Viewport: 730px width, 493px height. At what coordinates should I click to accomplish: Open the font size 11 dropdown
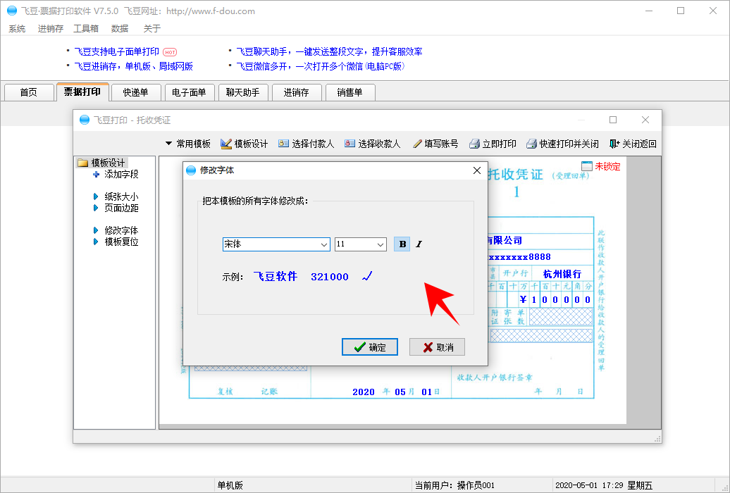click(x=381, y=244)
